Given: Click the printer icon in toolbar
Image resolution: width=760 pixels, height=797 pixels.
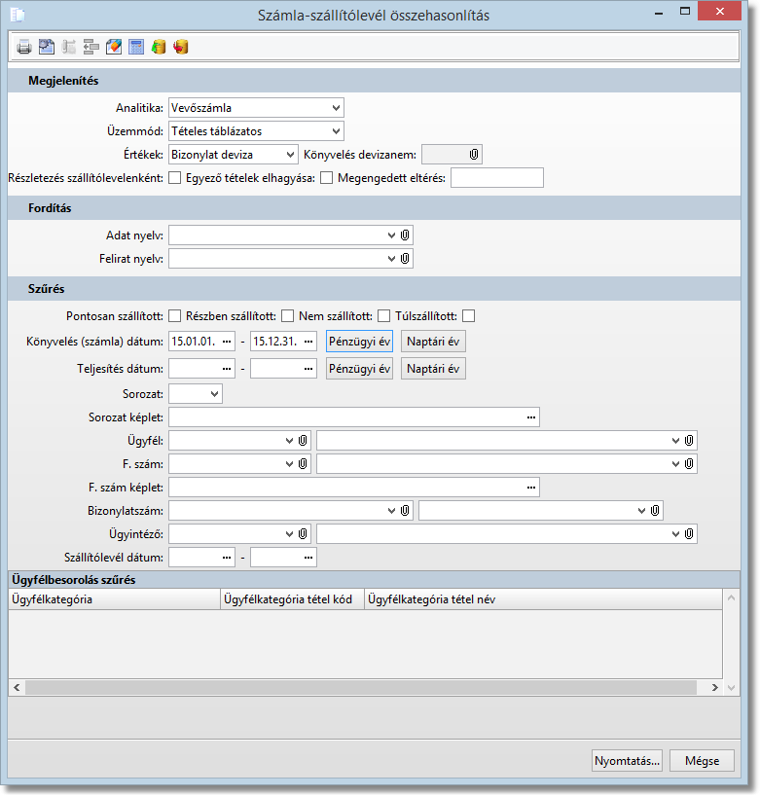Looking at the screenshot, I should click(24, 47).
